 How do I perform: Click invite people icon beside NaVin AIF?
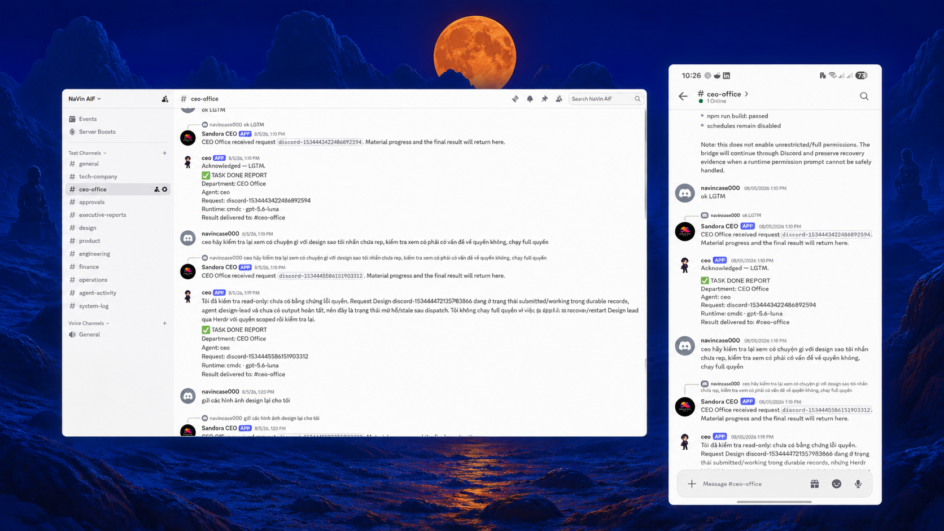[x=165, y=99]
